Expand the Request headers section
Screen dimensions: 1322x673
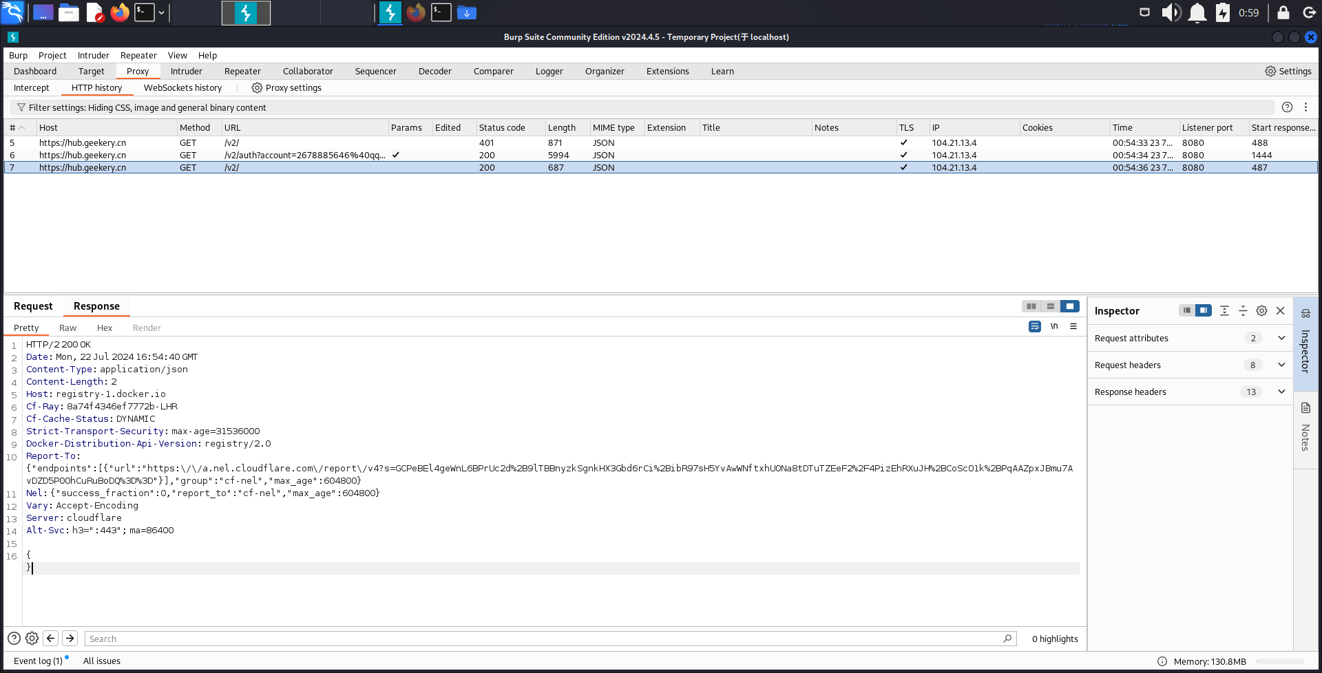coord(1281,365)
